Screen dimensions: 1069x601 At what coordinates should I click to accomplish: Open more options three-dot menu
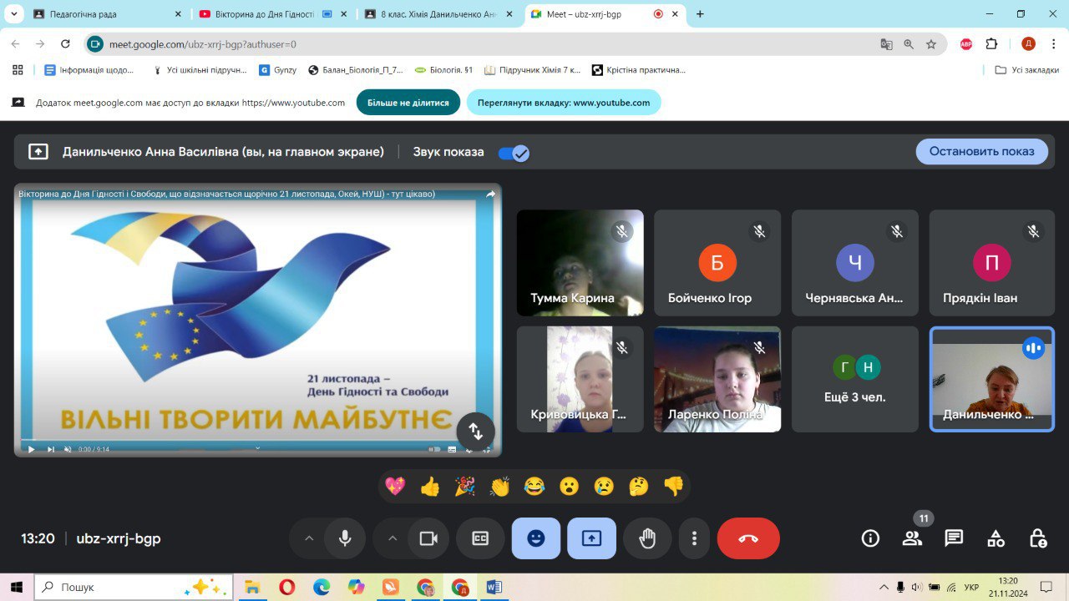tap(694, 538)
